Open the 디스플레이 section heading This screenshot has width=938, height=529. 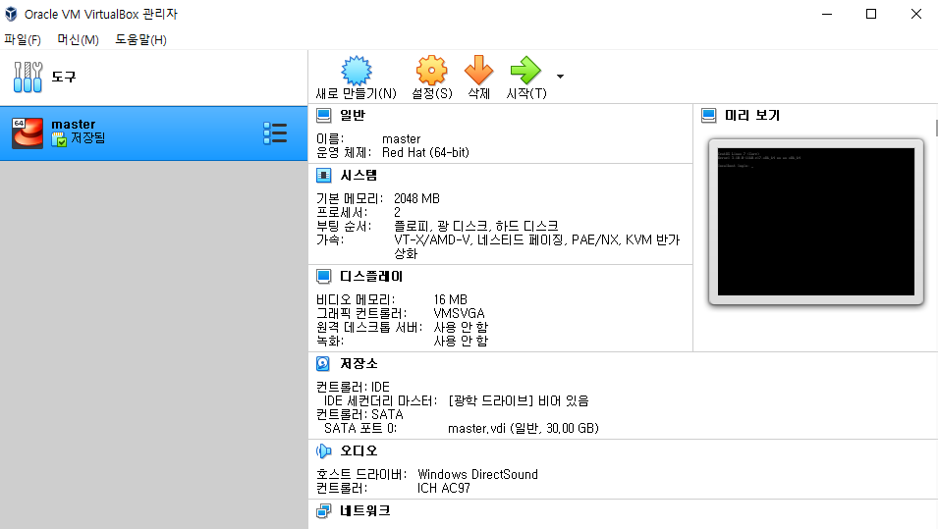tap(371, 276)
